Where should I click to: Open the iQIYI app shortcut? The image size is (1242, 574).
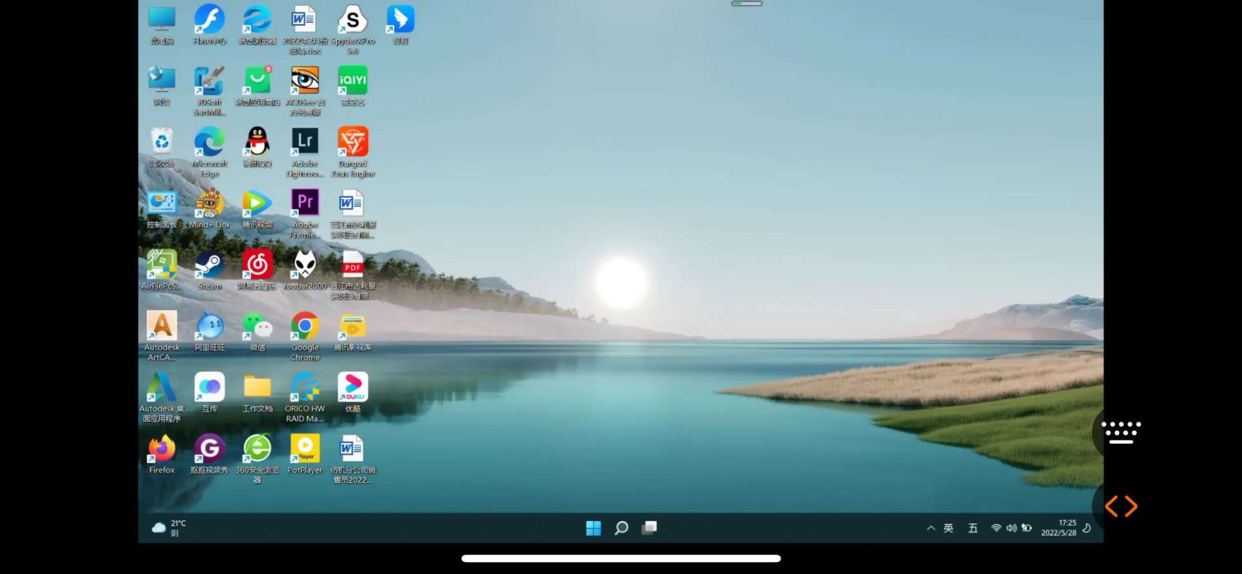tap(353, 82)
